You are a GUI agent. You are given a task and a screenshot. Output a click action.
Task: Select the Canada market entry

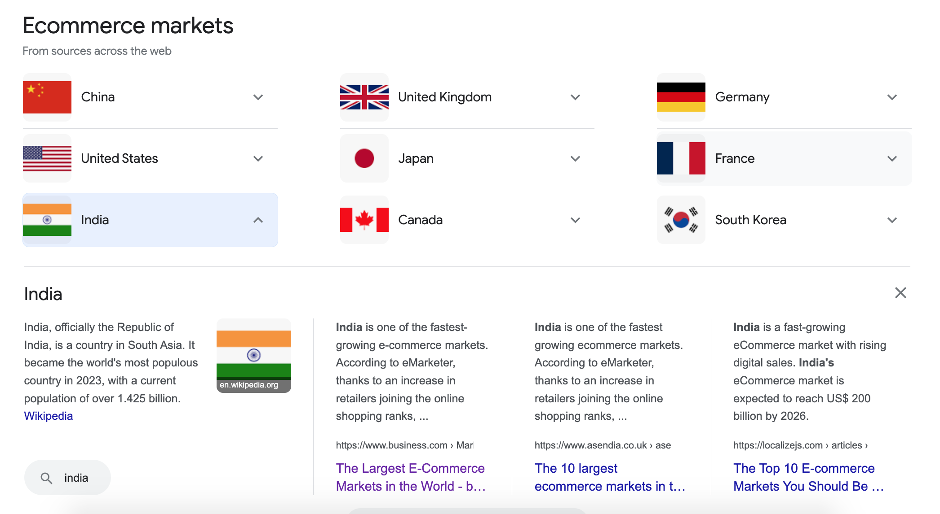coord(467,220)
